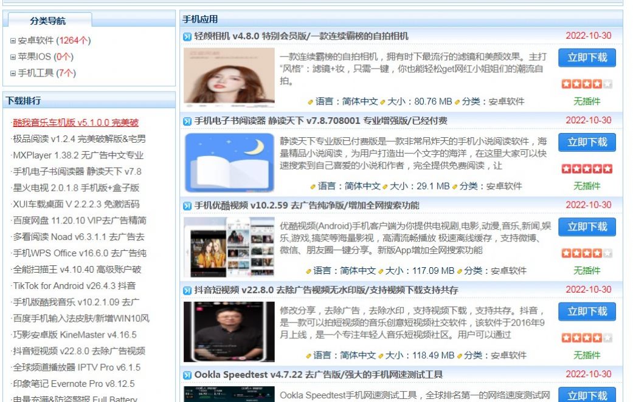The height and width of the screenshot is (402, 633).
Task: Open 轻颜相机 selfie thumbnail
Action: point(229,77)
